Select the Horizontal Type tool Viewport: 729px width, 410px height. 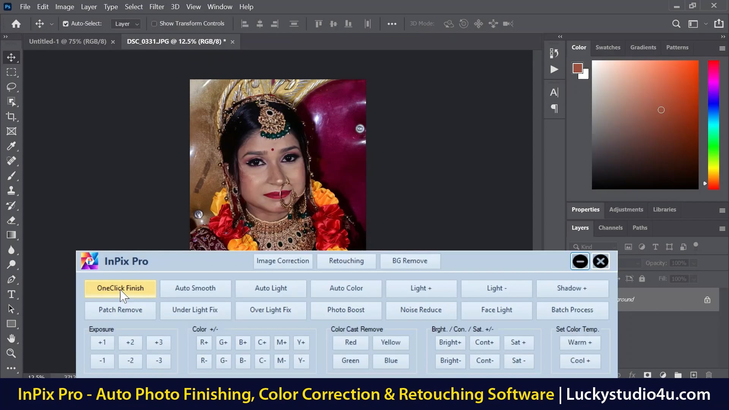[11, 294]
